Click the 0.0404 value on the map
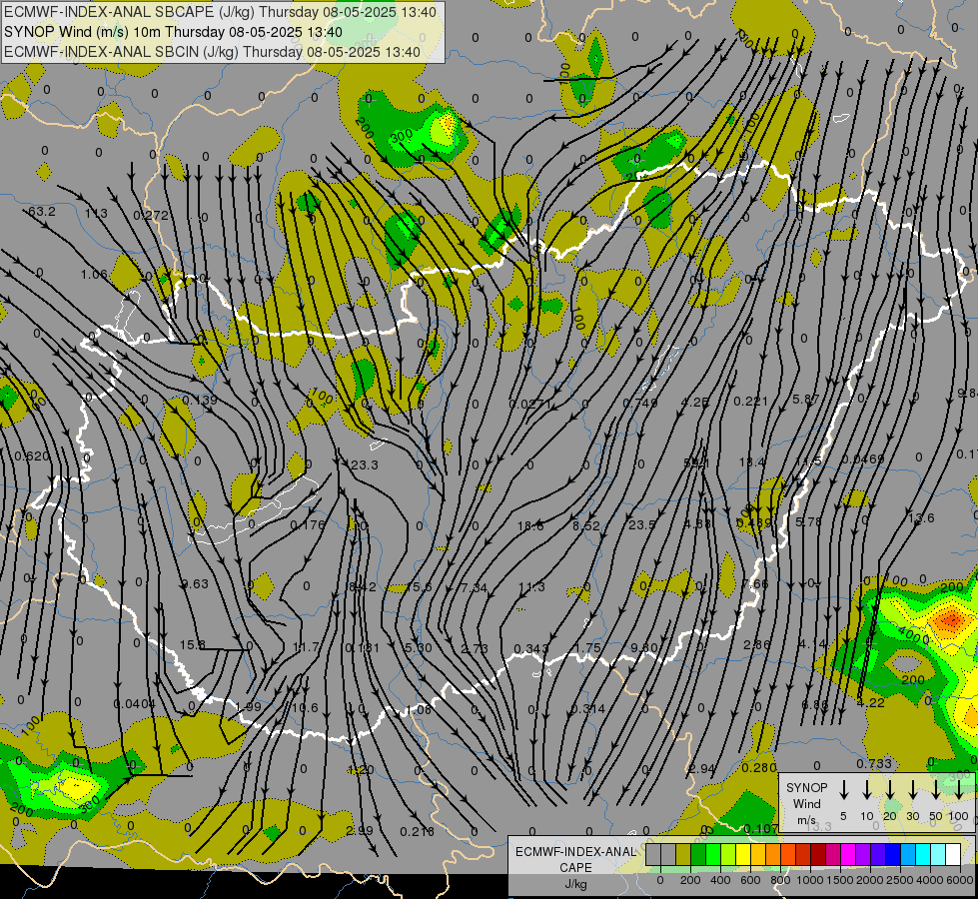This screenshot has width=978, height=899. click(134, 704)
